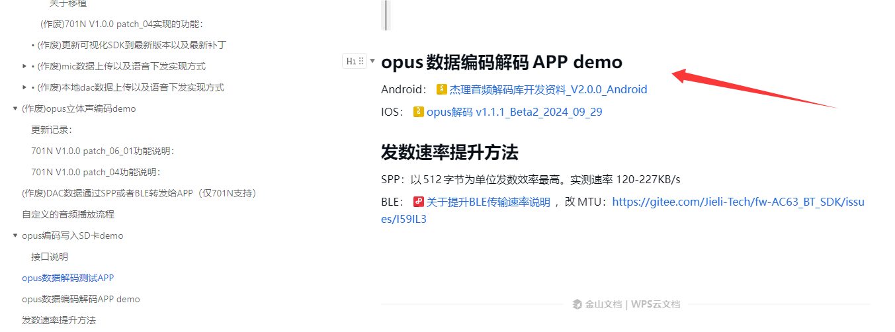Click the 发数速率提升方法 heading in the document
Image resolution: width=895 pixels, height=332 pixels.
tap(450, 152)
